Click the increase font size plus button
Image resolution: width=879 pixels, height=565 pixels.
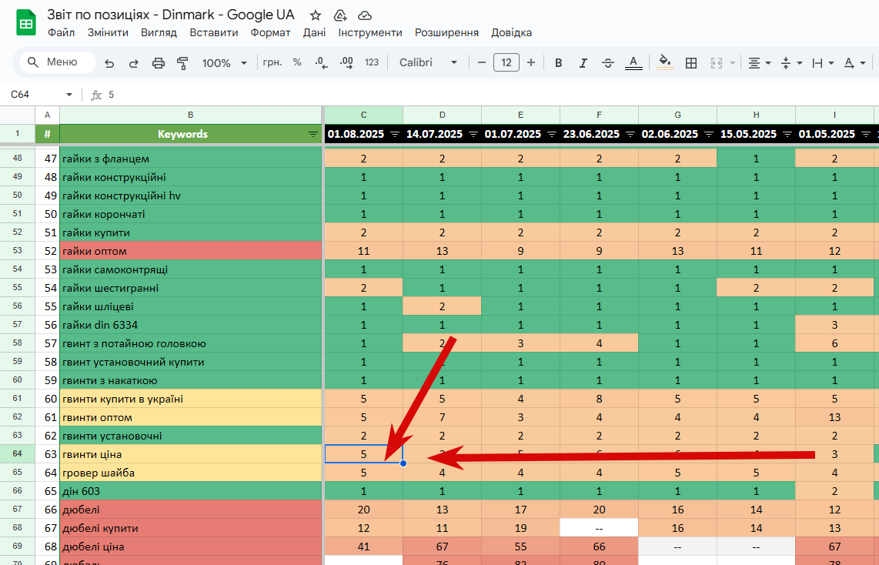531,62
